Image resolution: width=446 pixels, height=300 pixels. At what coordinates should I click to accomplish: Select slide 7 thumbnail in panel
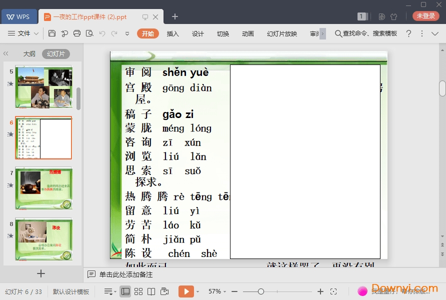tap(43, 188)
